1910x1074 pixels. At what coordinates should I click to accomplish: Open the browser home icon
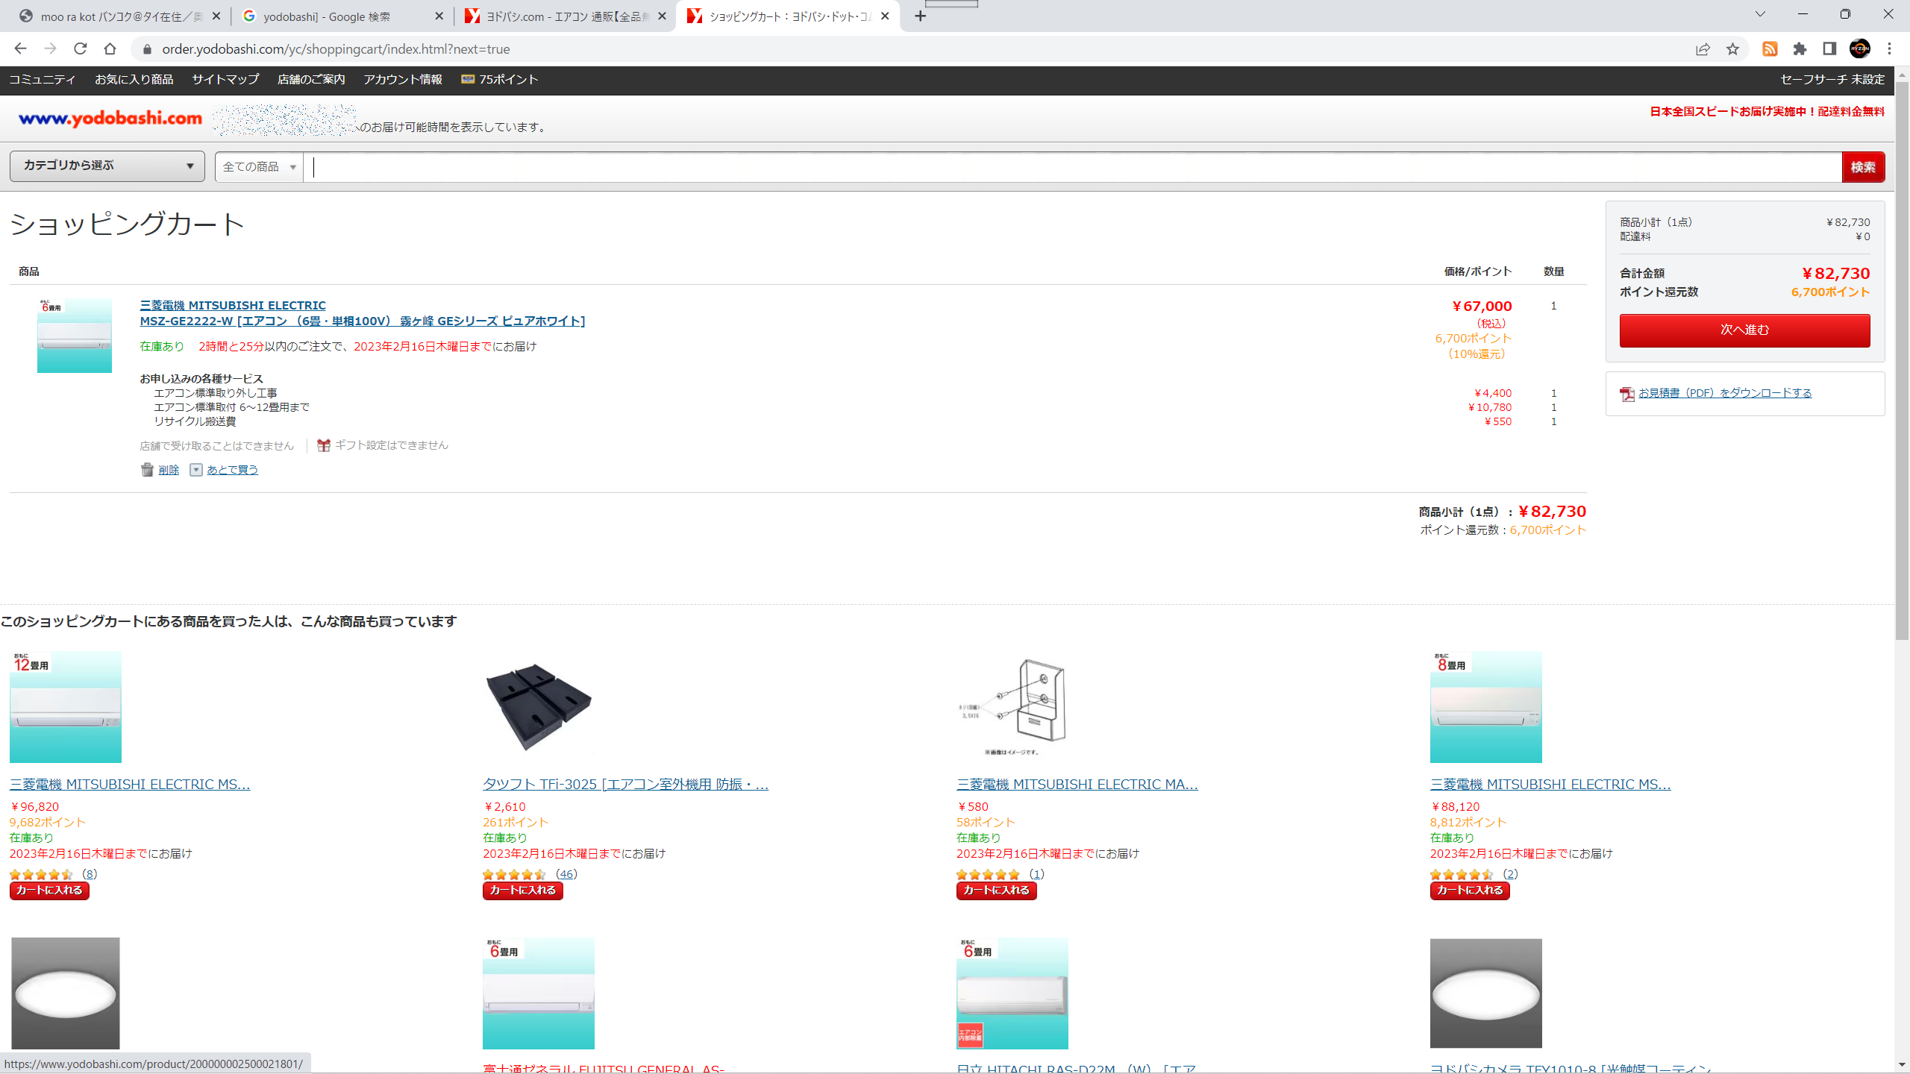110,49
